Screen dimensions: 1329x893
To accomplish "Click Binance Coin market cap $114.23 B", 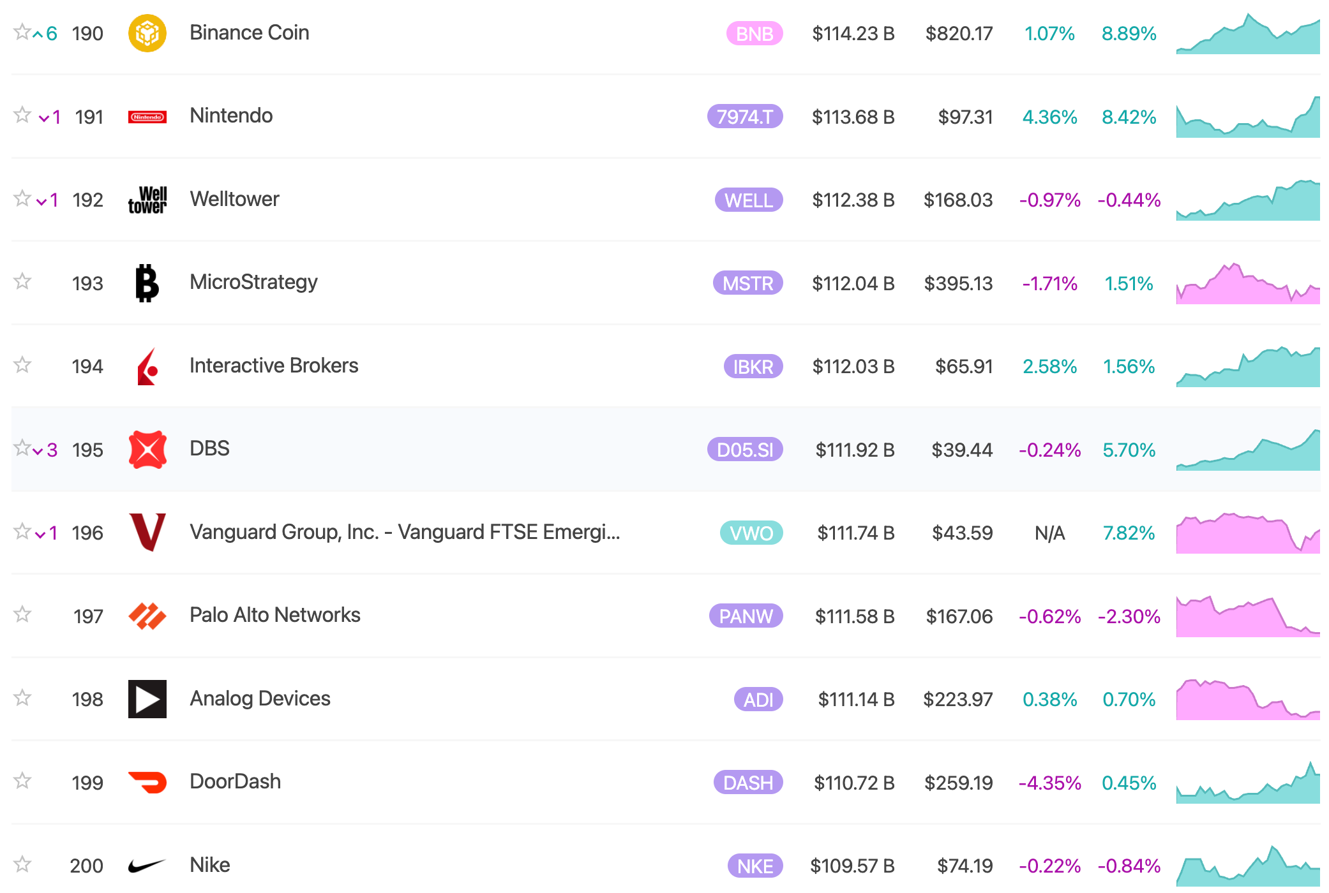I will (853, 34).
